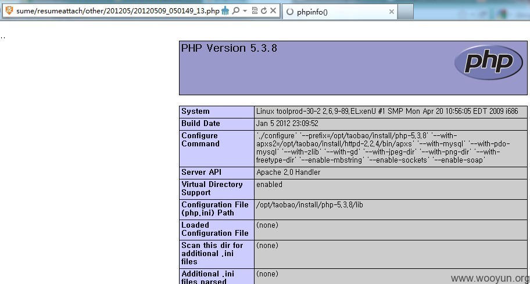The width and height of the screenshot is (530, 284).
Task: Click the Apache 2.0 Handler value
Action: click(x=288, y=172)
